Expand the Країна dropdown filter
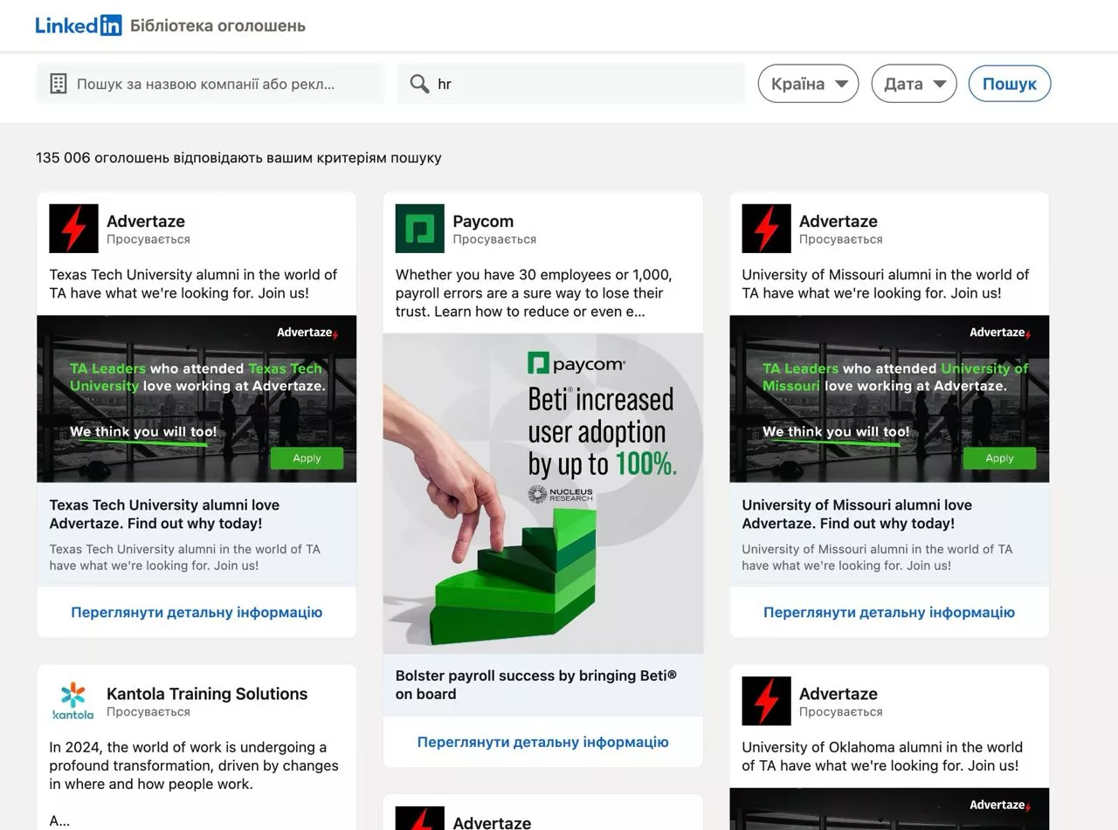The image size is (1118, 830). click(808, 84)
